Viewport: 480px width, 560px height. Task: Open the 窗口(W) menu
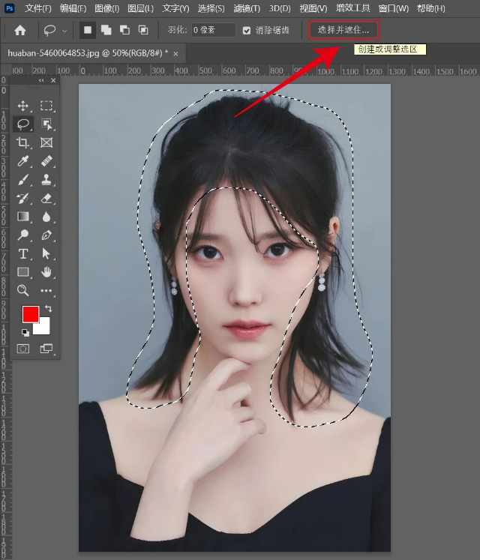point(393,8)
